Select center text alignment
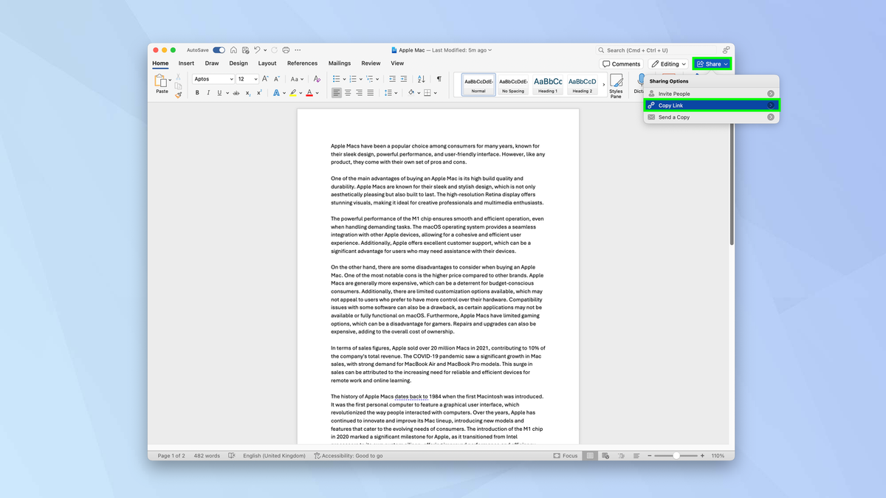The width and height of the screenshot is (886, 498). (347, 92)
